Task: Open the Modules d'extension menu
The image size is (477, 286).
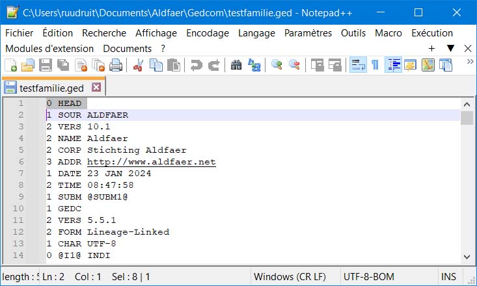Action: pos(49,49)
